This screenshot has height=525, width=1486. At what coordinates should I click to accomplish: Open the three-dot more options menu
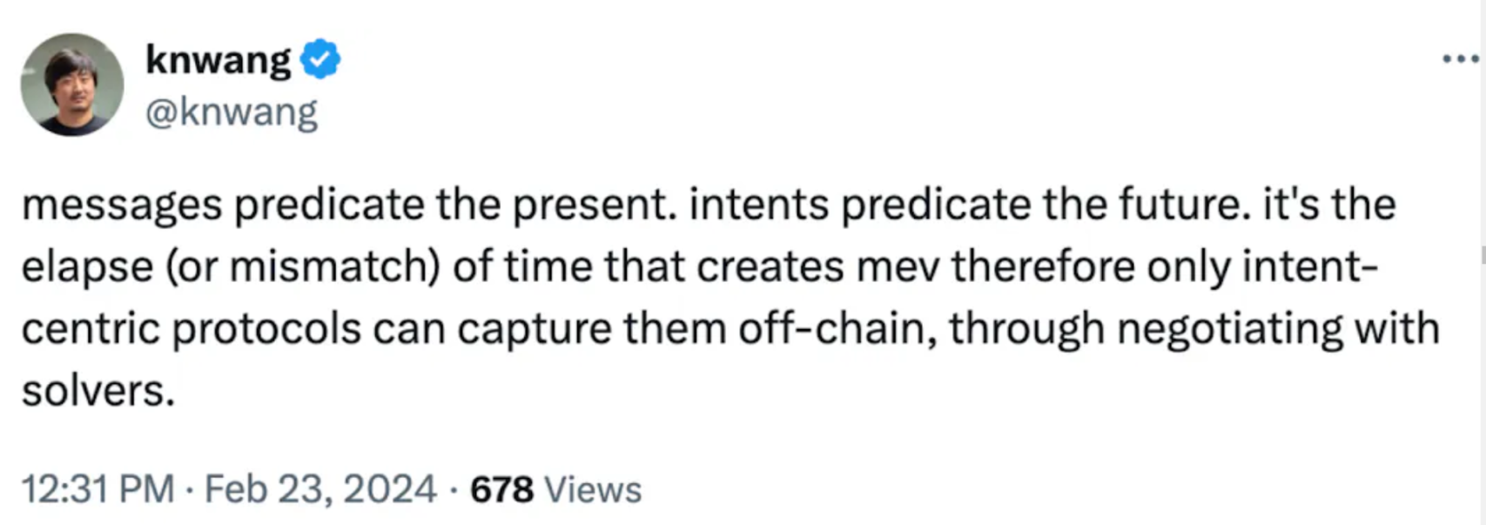click(1460, 59)
